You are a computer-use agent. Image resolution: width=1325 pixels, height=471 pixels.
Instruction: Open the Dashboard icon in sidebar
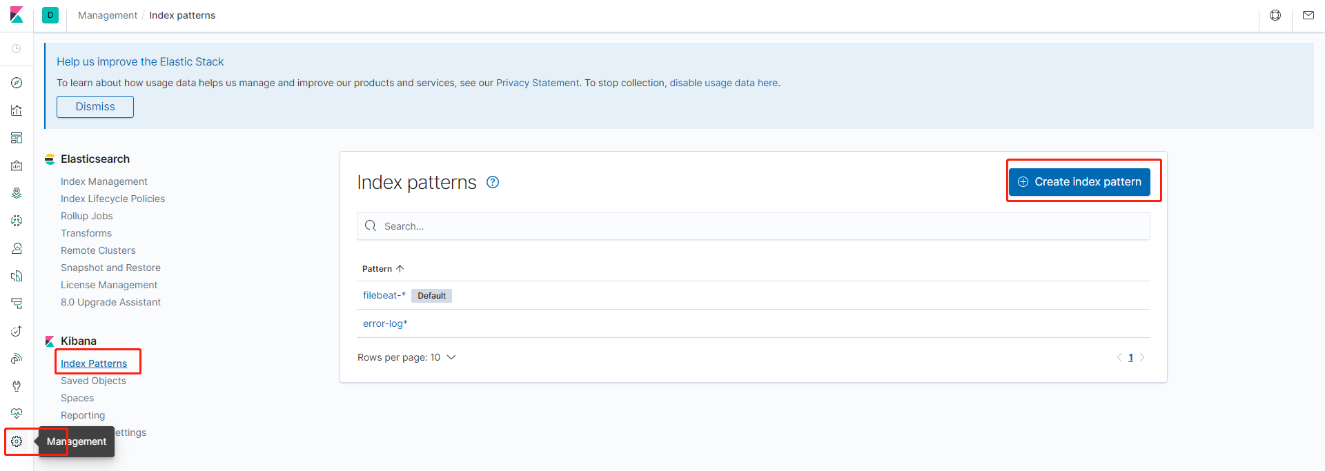[17, 138]
